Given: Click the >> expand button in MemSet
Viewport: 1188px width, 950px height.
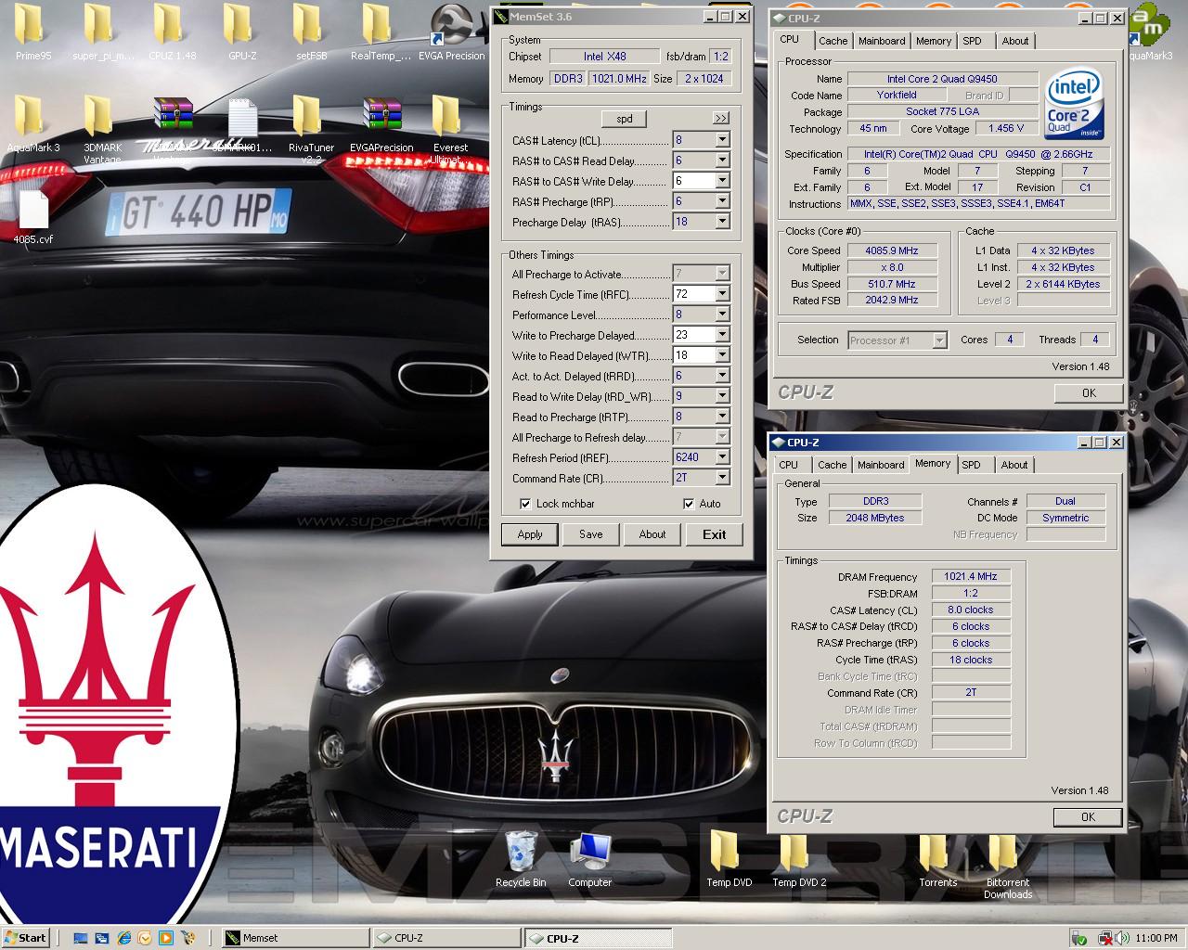Looking at the screenshot, I should tap(721, 119).
